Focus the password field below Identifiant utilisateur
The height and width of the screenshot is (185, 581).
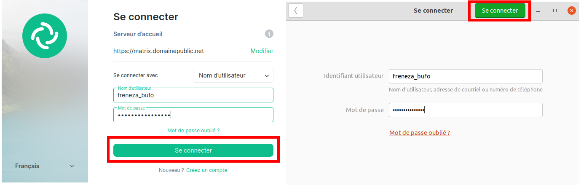tap(465, 110)
